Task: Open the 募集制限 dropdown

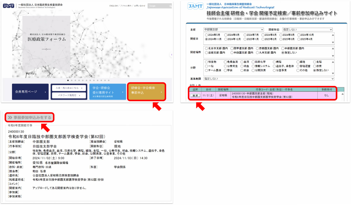Action: click(269, 79)
